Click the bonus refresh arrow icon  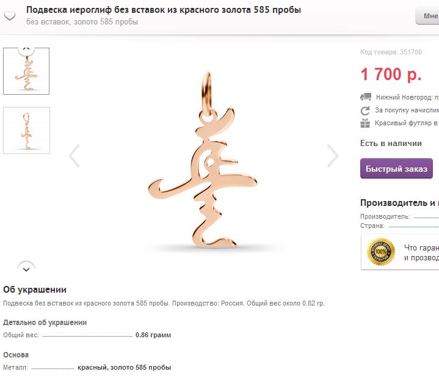pos(366,110)
